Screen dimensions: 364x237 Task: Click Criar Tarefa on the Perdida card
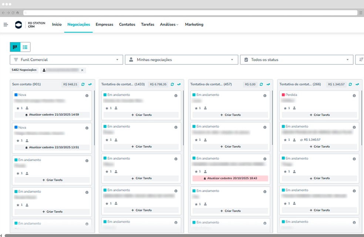319,115
